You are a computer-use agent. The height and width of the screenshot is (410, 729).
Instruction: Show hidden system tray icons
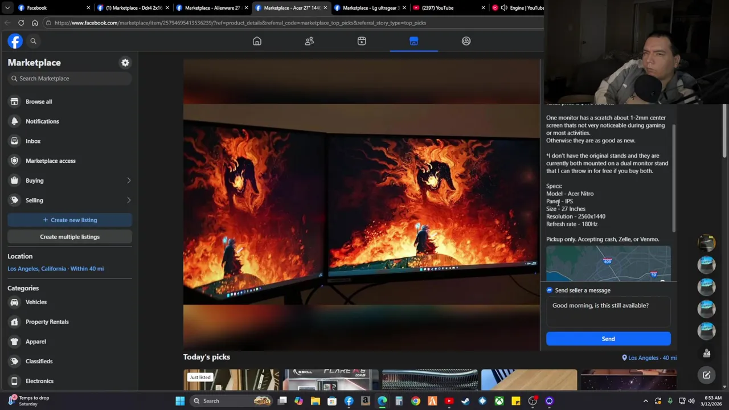[x=646, y=401]
